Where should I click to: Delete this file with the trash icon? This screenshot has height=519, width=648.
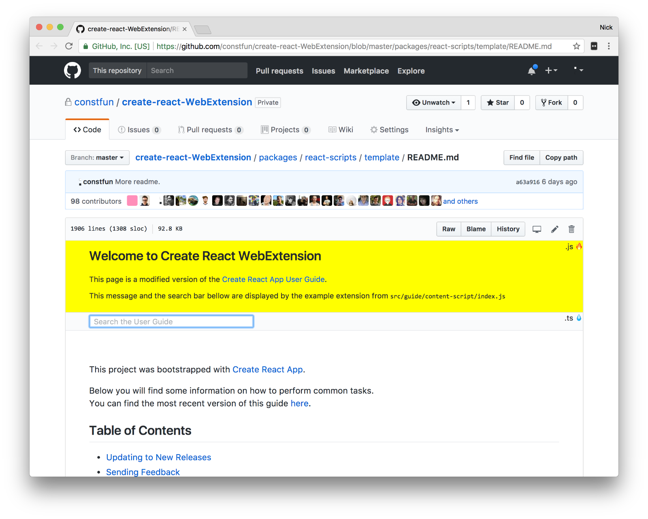tap(571, 229)
